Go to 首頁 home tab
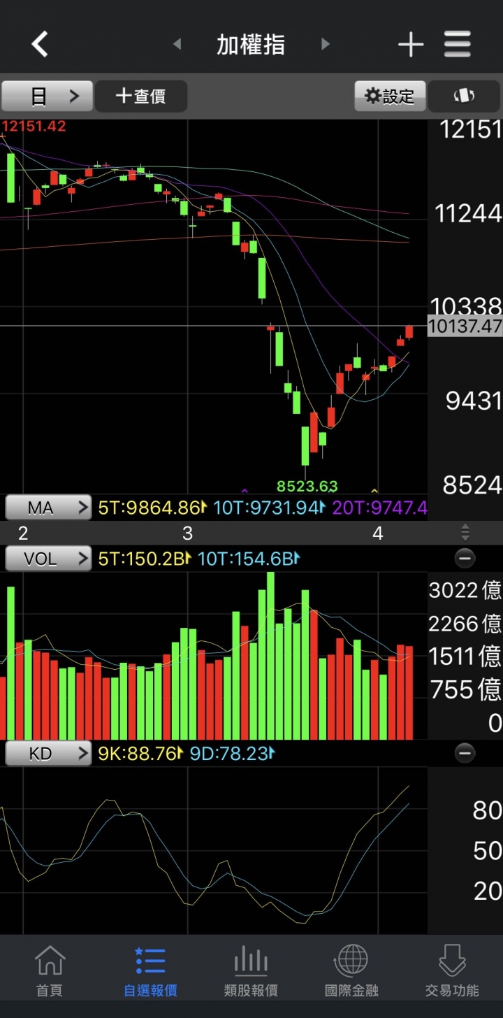The width and height of the screenshot is (503, 1018). (x=50, y=970)
